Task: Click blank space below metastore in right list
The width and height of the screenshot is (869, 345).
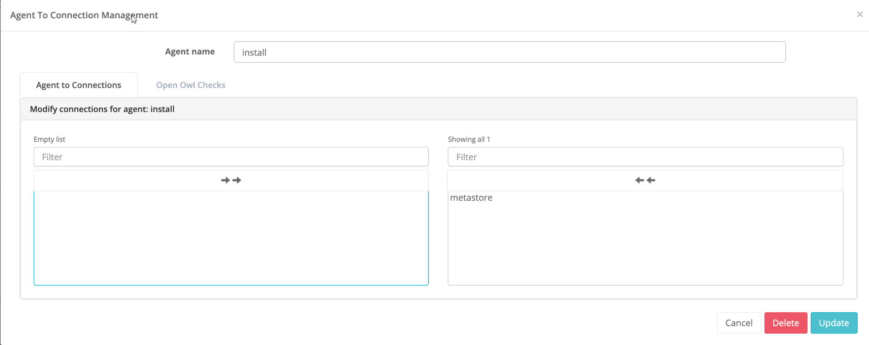Action: (x=645, y=246)
